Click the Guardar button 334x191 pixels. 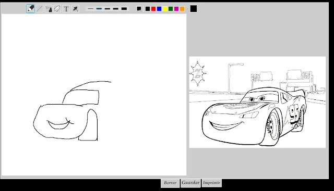click(x=190, y=183)
